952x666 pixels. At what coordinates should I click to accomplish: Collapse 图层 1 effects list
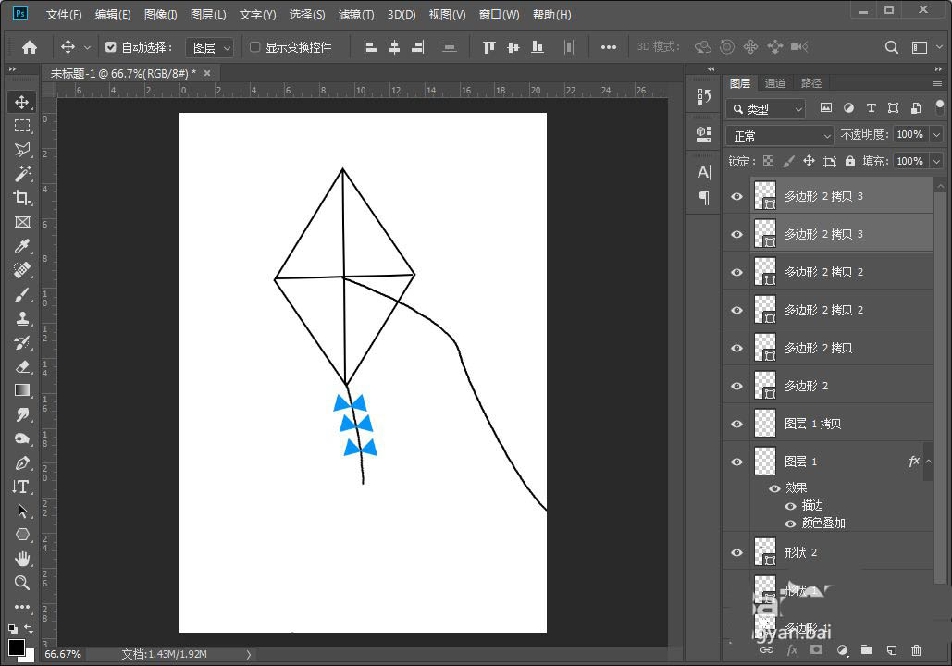[928, 462]
